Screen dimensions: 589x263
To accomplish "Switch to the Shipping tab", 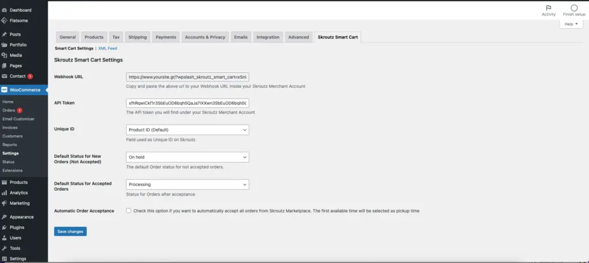I will (137, 37).
